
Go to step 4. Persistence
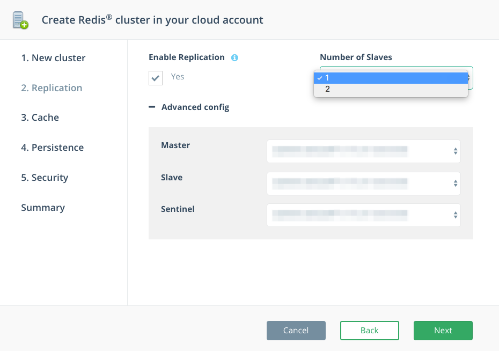52,148
